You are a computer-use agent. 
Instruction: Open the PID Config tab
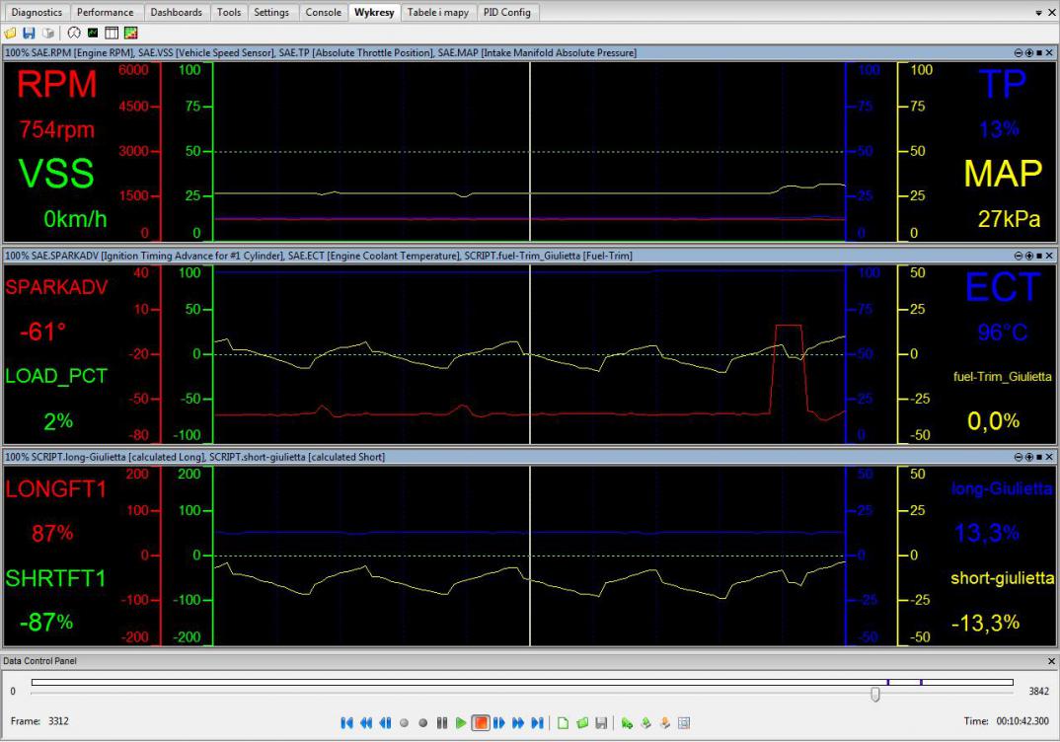tap(507, 13)
